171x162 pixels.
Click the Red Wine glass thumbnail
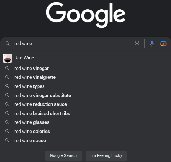point(7,58)
